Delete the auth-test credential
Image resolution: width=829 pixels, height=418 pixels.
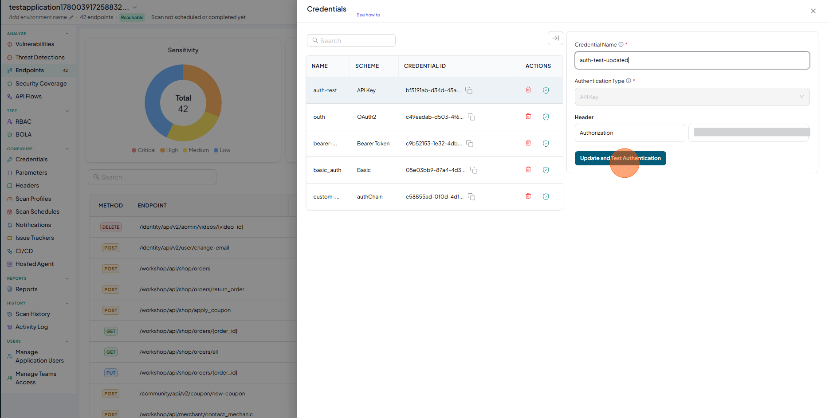528,90
